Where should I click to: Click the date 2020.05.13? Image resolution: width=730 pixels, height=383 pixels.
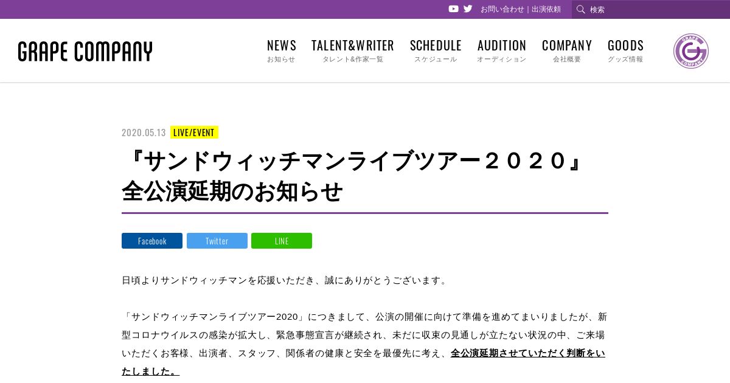pos(144,133)
